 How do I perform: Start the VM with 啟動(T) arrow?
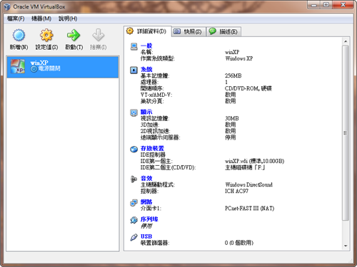[74, 35]
